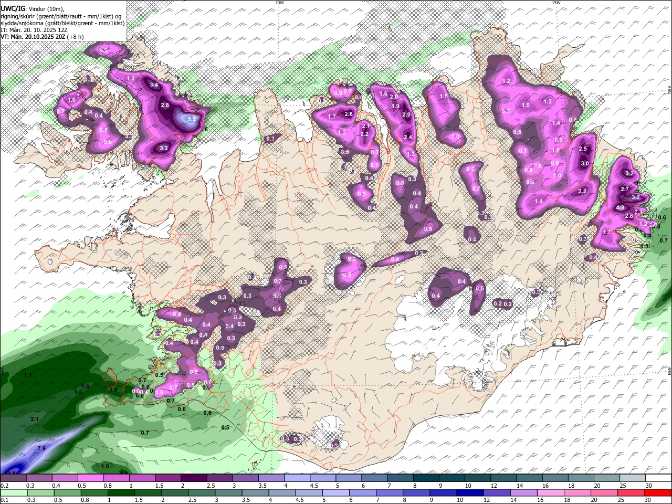Click the slydda/snjókoma legend description line

point(63,23)
